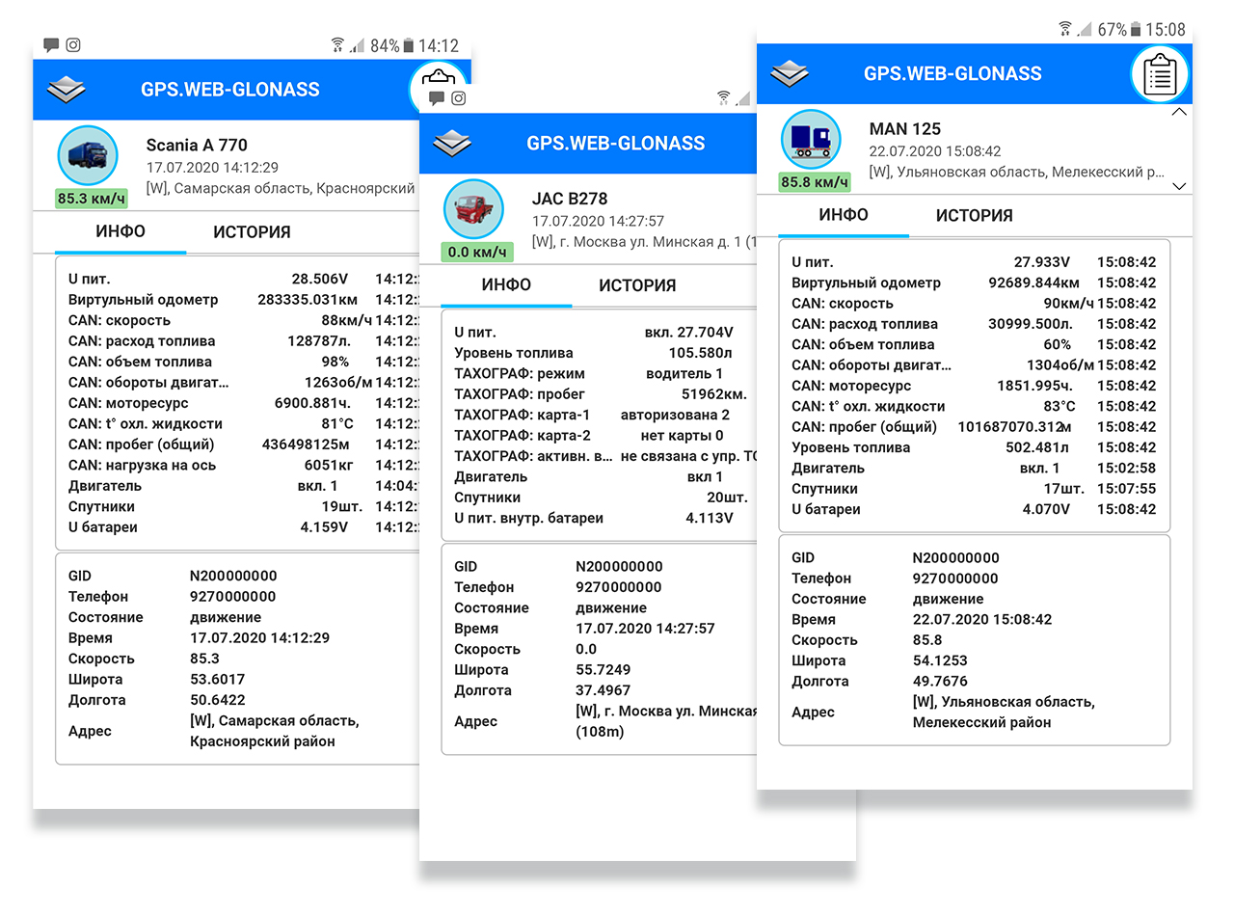Click U батареи 4.070V row
The image size is (1234, 915).
pos(974,510)
